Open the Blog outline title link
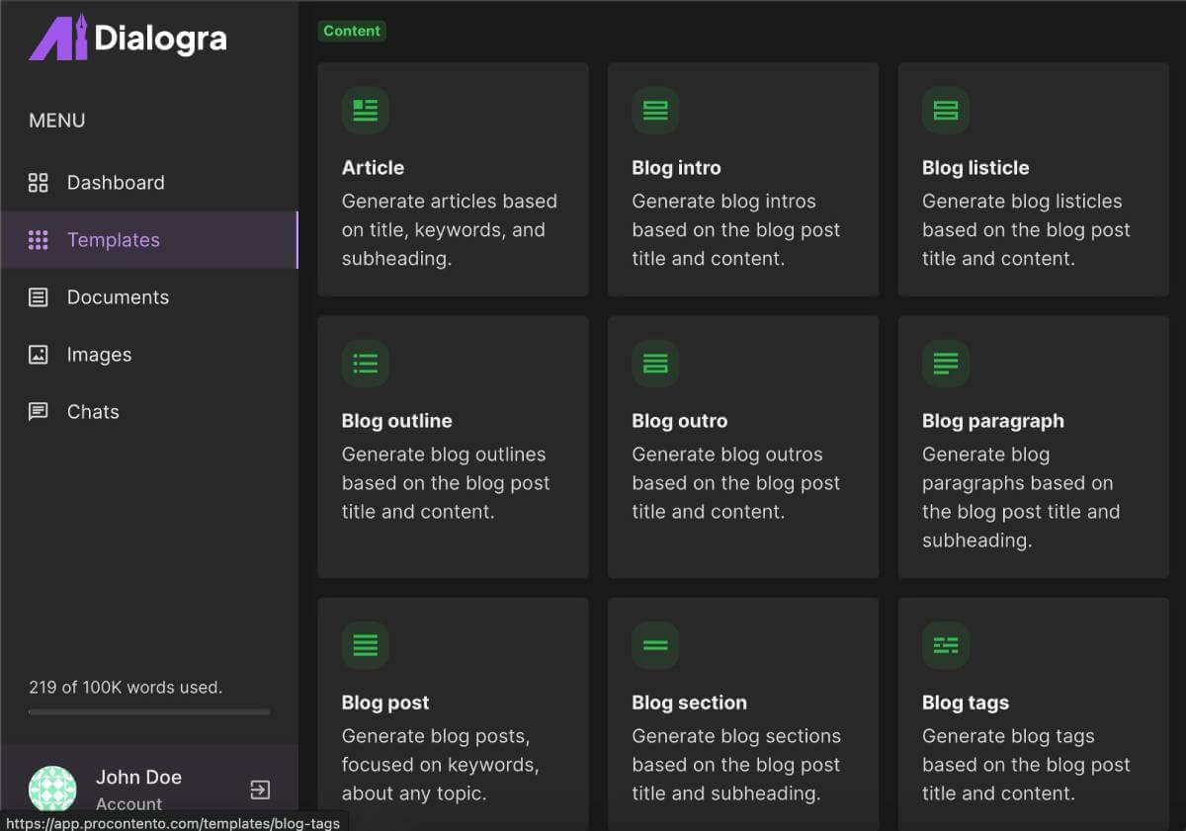 396,421
